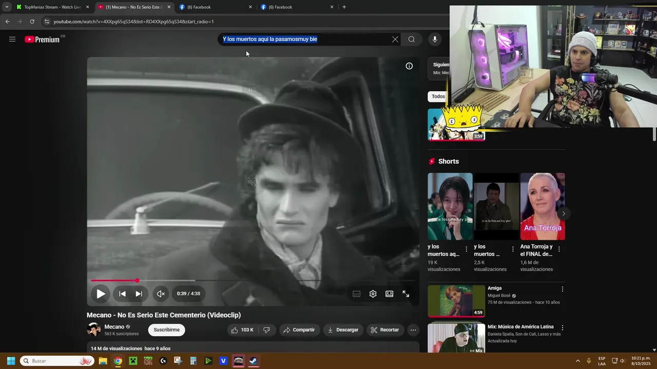Open a new browser tab
657x369 pixels.
pyautogui.click(x=344, y=7)
